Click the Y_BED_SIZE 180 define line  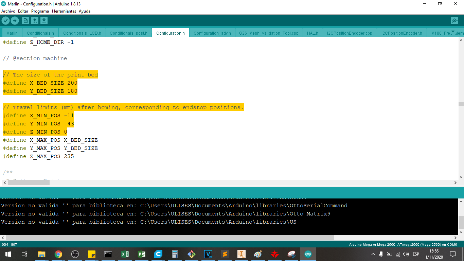[x=40, y=91]
